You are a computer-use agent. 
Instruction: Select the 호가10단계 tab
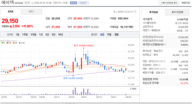coord(177,12)
